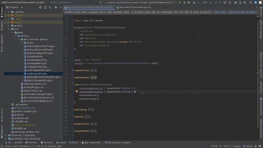Expand folded dependencies block

pos(94,78)
